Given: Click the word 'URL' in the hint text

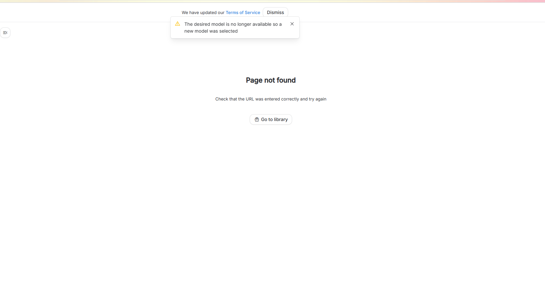Looking at the screenshot, I should (250, 99).
